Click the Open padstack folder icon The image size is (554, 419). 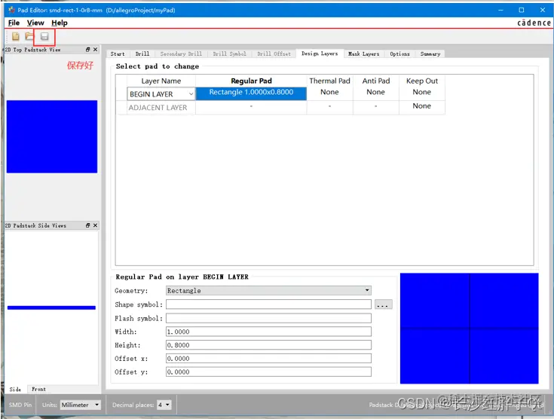point(29,36)
